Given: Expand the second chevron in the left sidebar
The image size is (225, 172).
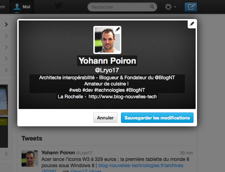Looking at the screenshot, I should point(6,36).
